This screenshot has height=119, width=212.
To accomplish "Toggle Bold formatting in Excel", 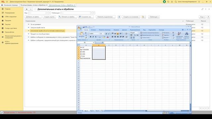I will click(x=90, y=37).
